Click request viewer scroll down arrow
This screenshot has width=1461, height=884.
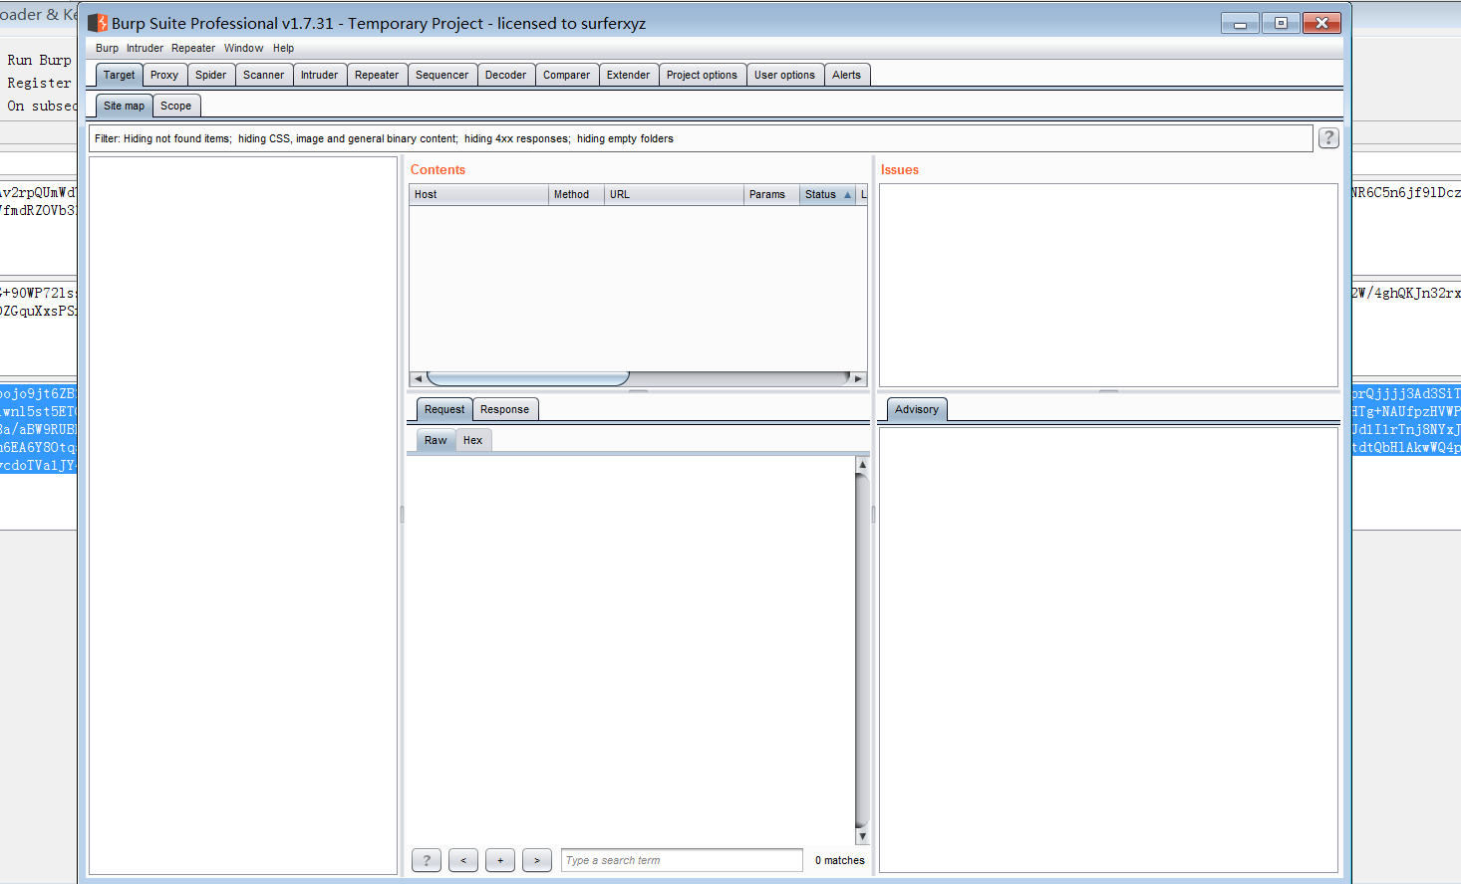[x=862, y=836]
